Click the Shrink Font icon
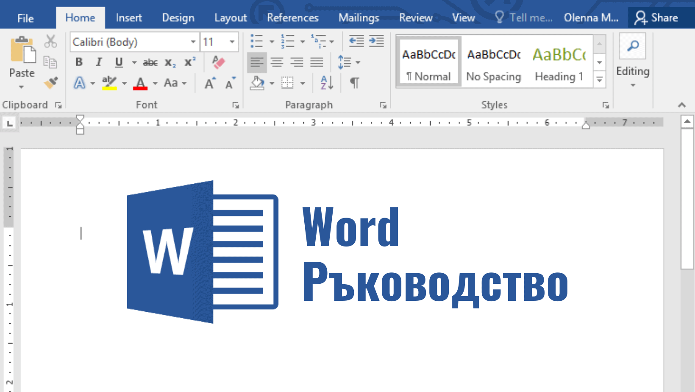695x392 pixels. pyautogui.click(x=231, y=83)
